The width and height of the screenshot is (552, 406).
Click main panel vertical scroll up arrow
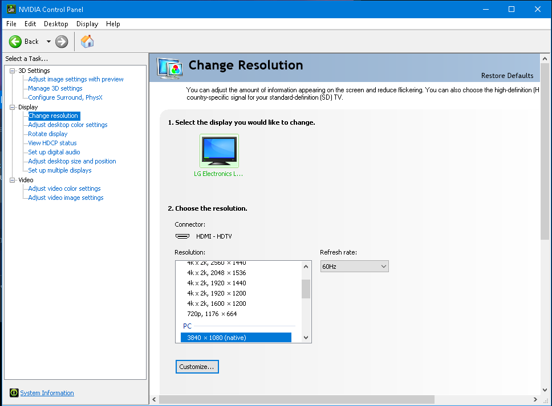[545, 59]
